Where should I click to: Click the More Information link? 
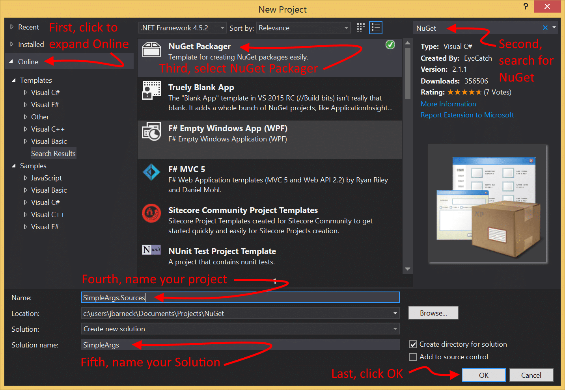pos(448,104)
